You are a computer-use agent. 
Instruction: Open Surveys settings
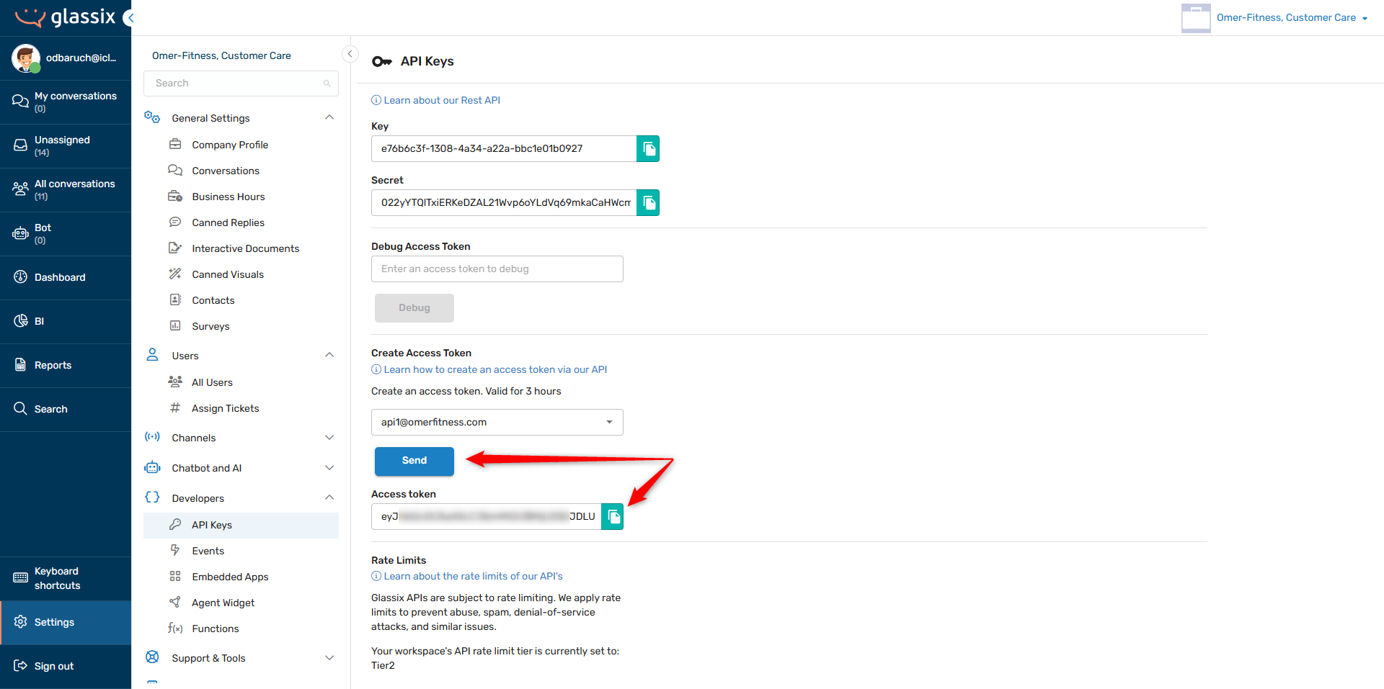pos(241,326)
